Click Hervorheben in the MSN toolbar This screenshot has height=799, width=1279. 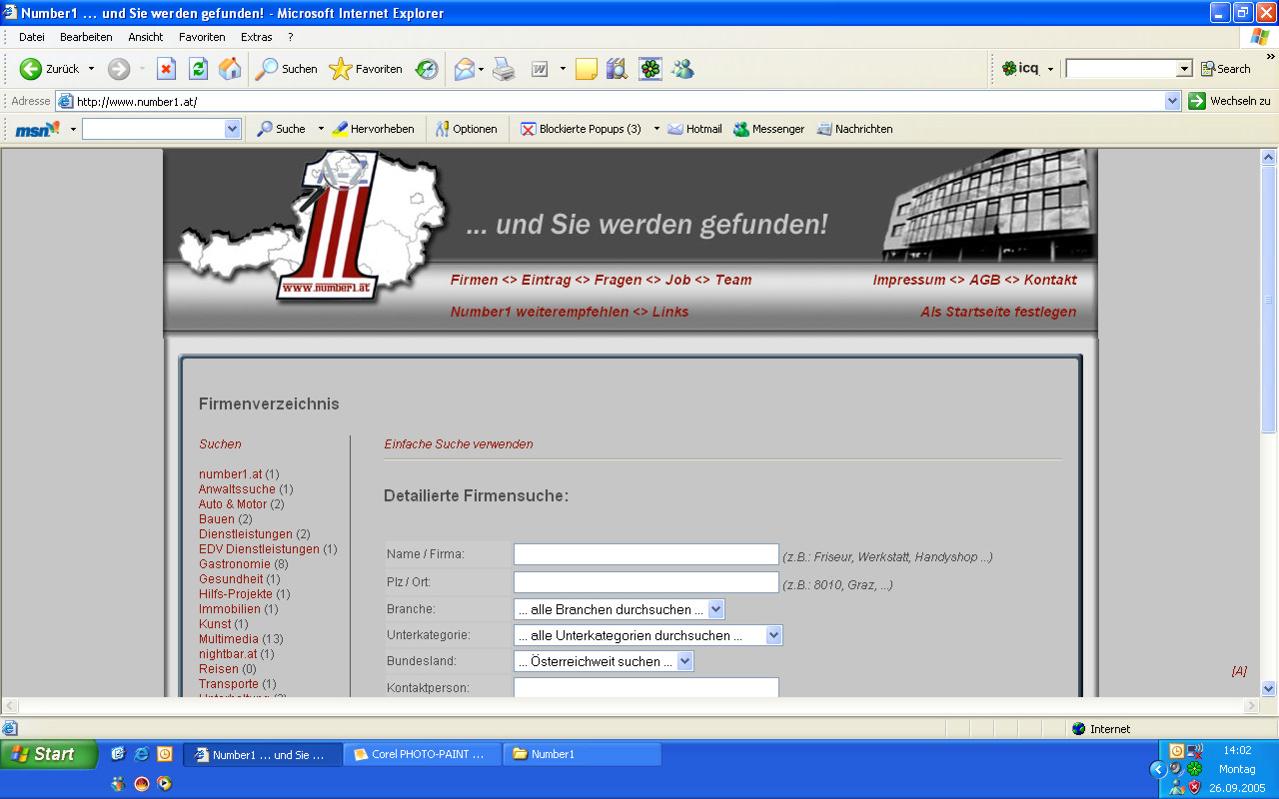(373, 129)
